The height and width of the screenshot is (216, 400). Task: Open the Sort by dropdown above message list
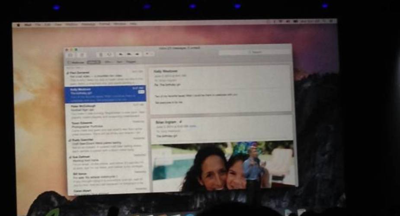73,68
